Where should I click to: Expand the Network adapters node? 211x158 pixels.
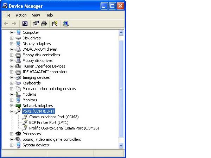pyautogui.click(x=12, y=106)
